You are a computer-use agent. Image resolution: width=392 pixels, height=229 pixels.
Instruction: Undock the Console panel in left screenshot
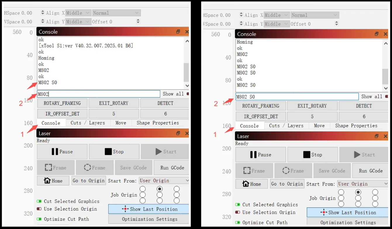(x=178, y=32)
